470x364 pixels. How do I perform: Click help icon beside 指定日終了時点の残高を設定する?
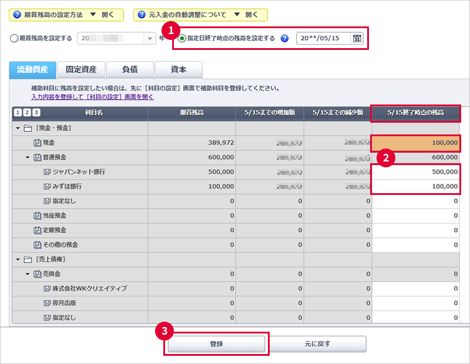tap(284, 39)
